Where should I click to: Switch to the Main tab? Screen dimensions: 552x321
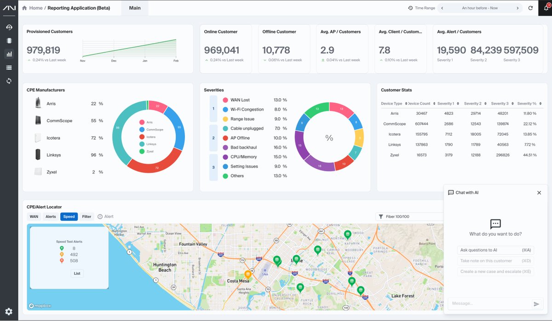click(134, 8)
